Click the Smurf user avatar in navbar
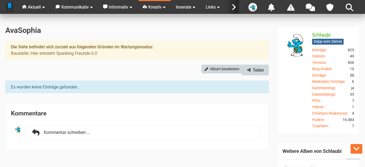Image resolution: width=365 pixels, height=167 pixels. [x=253, y=7]
